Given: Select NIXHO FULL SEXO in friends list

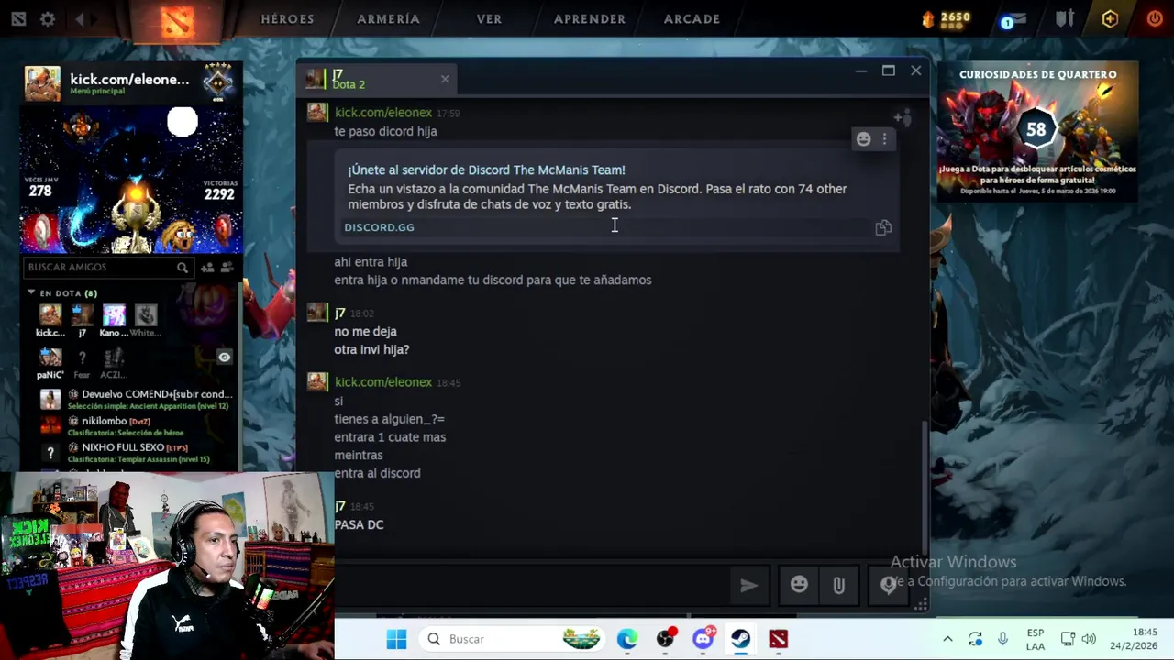Looking at the screenshot, I should (138, 453).
